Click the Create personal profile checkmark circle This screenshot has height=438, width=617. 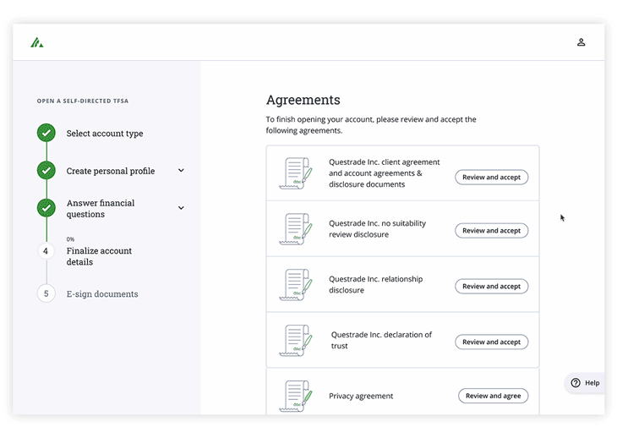(46, 171)
